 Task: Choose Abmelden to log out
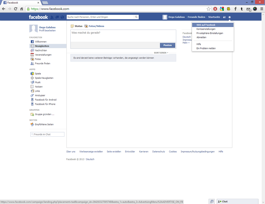click(213, 37)
